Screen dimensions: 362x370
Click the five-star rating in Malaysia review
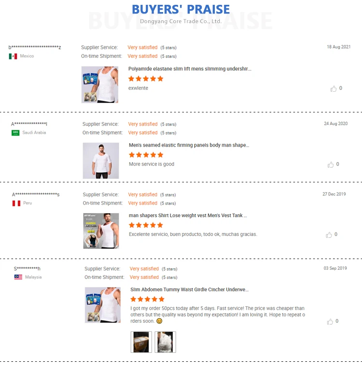147,299
